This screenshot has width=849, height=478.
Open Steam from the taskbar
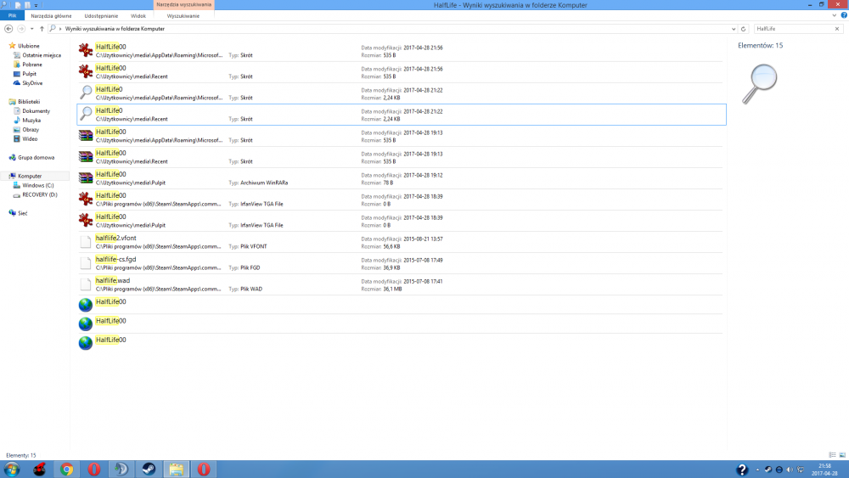coord(147,470)
